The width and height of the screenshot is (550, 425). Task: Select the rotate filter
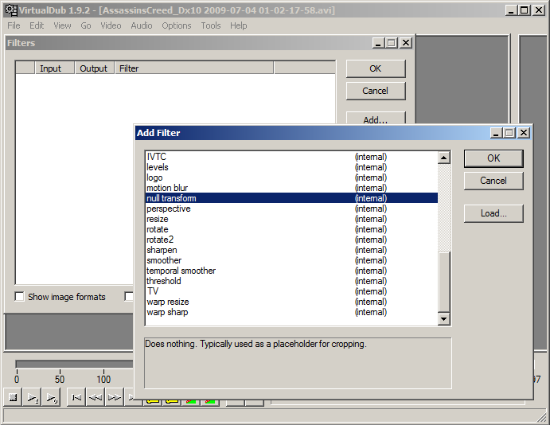pos(291,229)
